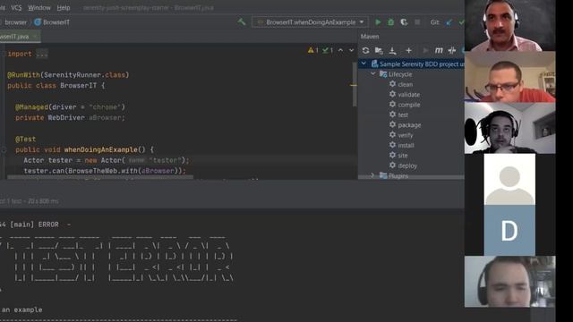
Task: Click the Maven tool window title
Action: click(x=370, y=37)
